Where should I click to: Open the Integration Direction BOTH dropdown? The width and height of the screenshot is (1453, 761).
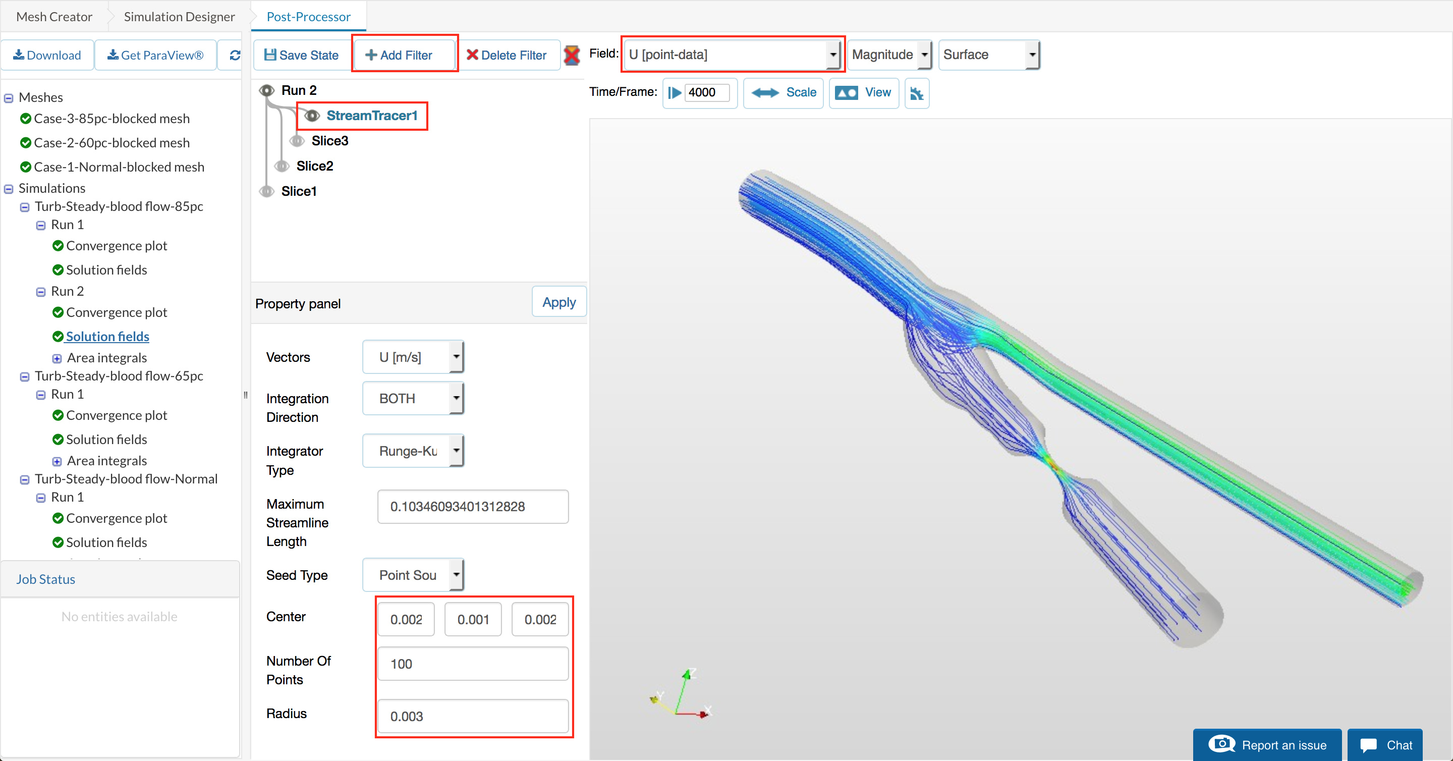[413, 398]
